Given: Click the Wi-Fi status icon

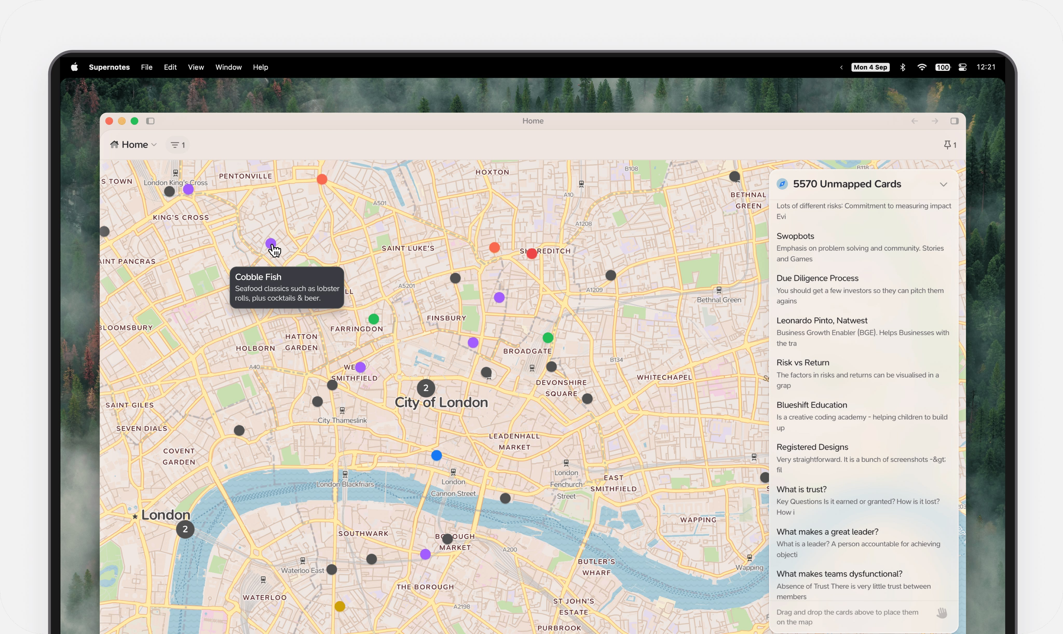Looking at the screenshot, I should tap(922, 67).
